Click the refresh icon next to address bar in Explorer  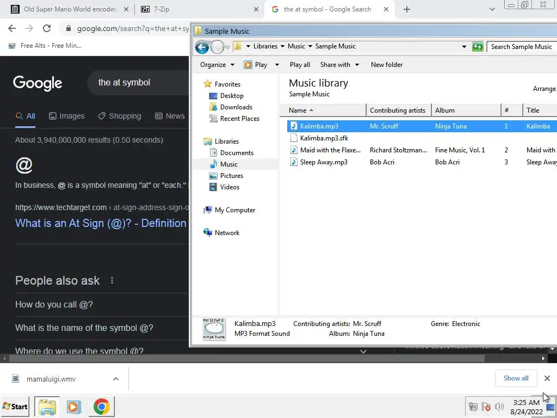478,47
